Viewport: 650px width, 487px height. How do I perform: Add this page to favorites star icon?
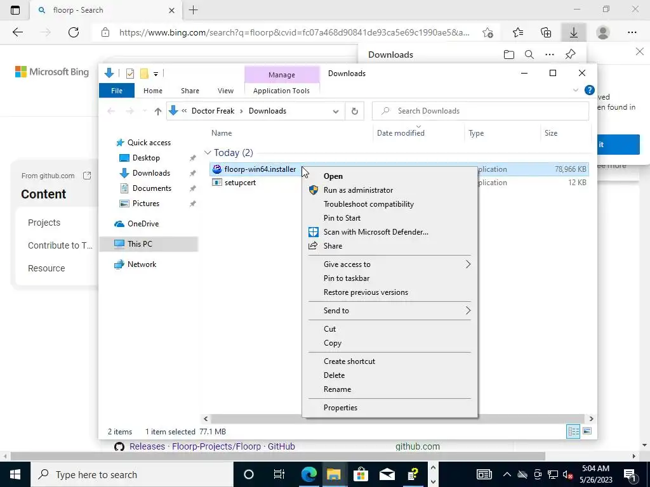[x=488, y=32]
